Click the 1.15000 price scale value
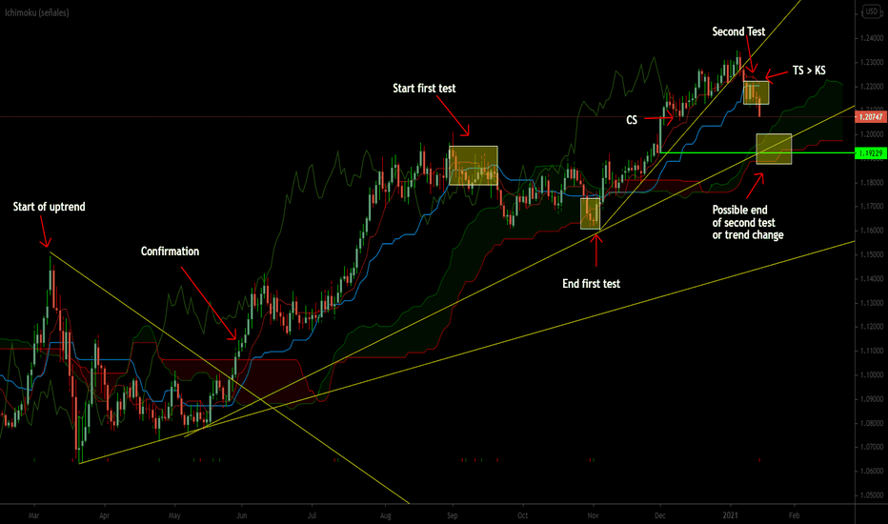The height and width of the screenshot is (524, 888). click(x=872, y=254)
